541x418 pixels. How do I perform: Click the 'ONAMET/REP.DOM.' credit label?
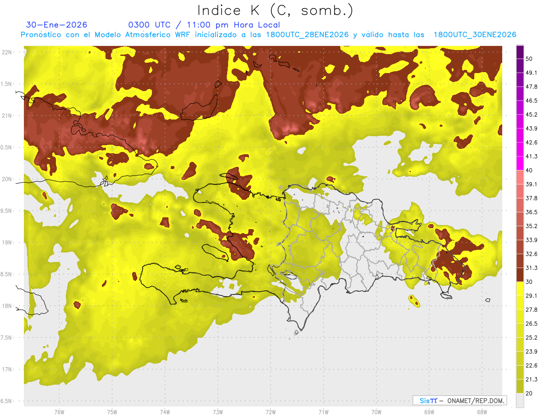475,400
